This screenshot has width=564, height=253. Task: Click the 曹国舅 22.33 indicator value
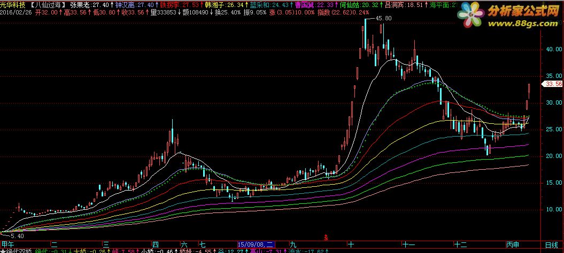[316, 5]
